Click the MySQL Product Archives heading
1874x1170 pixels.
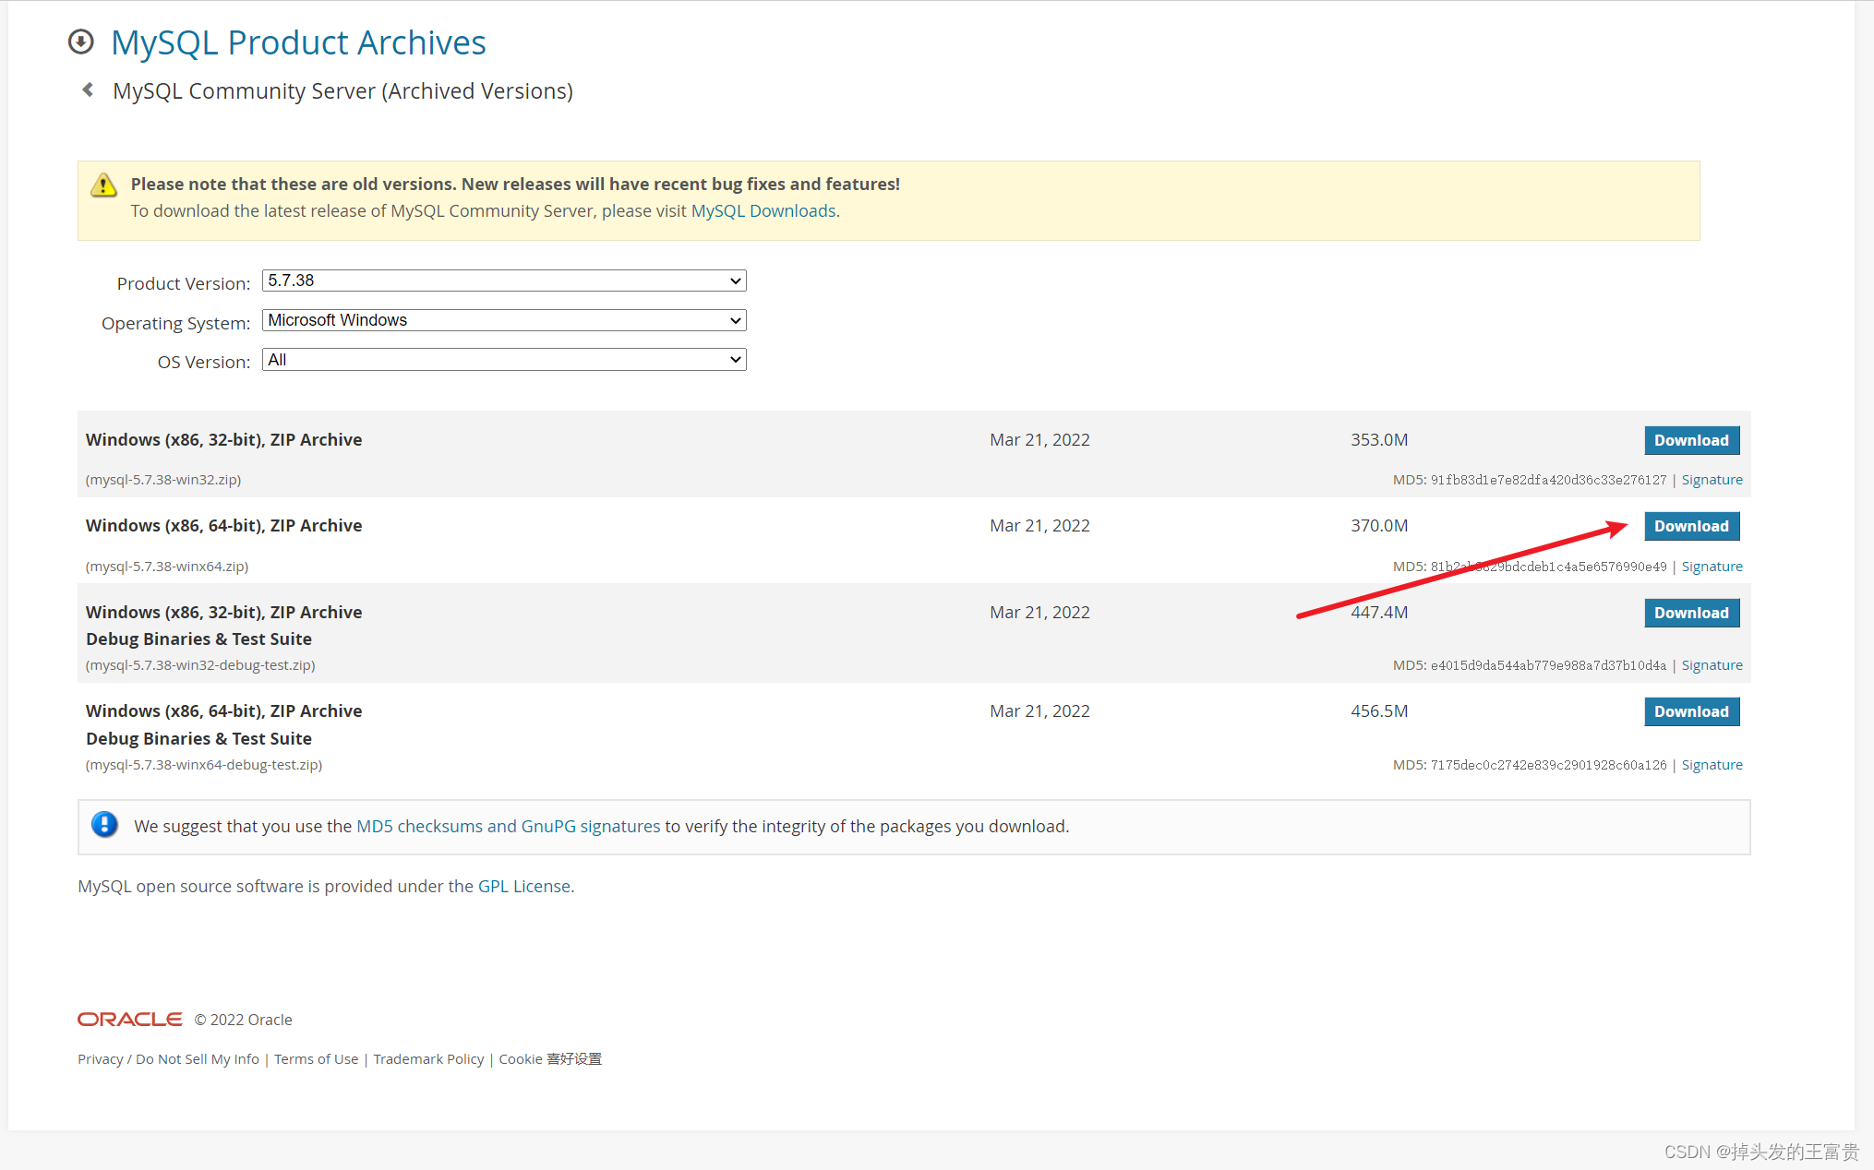(x=298, y=42)
